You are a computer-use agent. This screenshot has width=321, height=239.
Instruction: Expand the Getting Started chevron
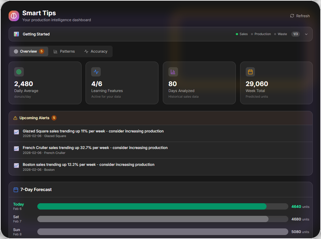tap(306, 34)
